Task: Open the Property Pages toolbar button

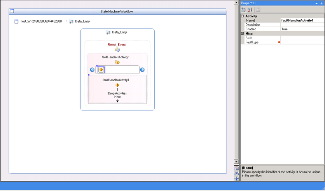Action: [x=258, y=10]
